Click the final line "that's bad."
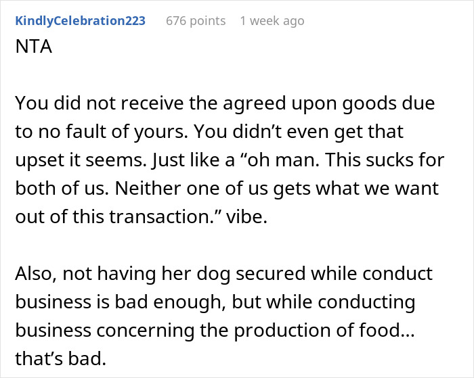 pyautogui.click(x=60, y=358)
